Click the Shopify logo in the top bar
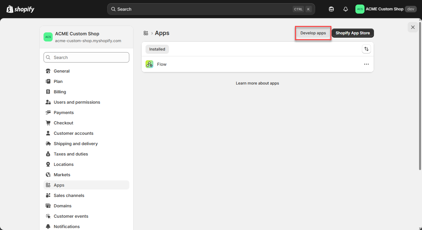The width and height of the screenshot is (422, 230). click(20, 9)
